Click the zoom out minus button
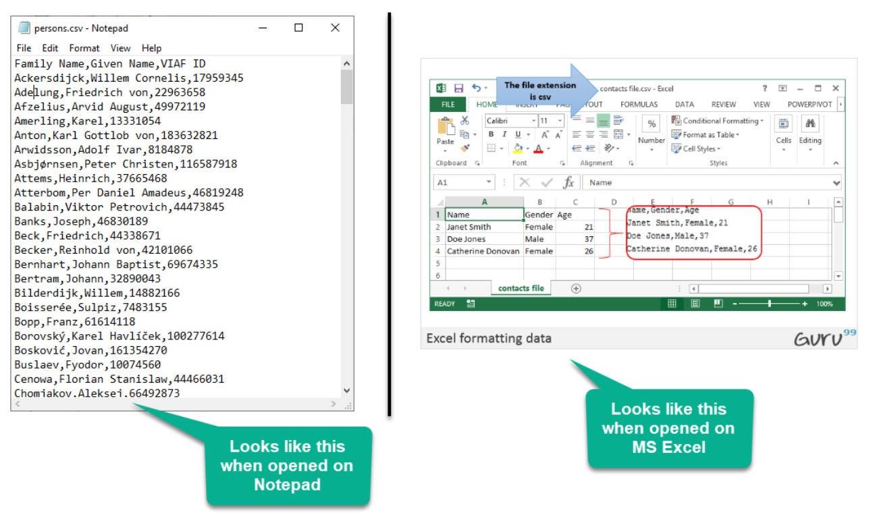Viewport: 877px width, 521px height. [735, 304]
